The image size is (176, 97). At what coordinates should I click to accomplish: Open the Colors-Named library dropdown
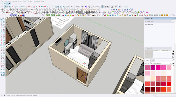tap(162, 63)
